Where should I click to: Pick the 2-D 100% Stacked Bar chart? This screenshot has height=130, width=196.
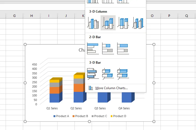[x=123, y=48]
